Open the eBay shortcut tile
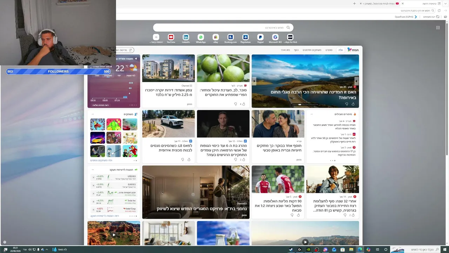The image size is (449, 253). click(216, 37)
